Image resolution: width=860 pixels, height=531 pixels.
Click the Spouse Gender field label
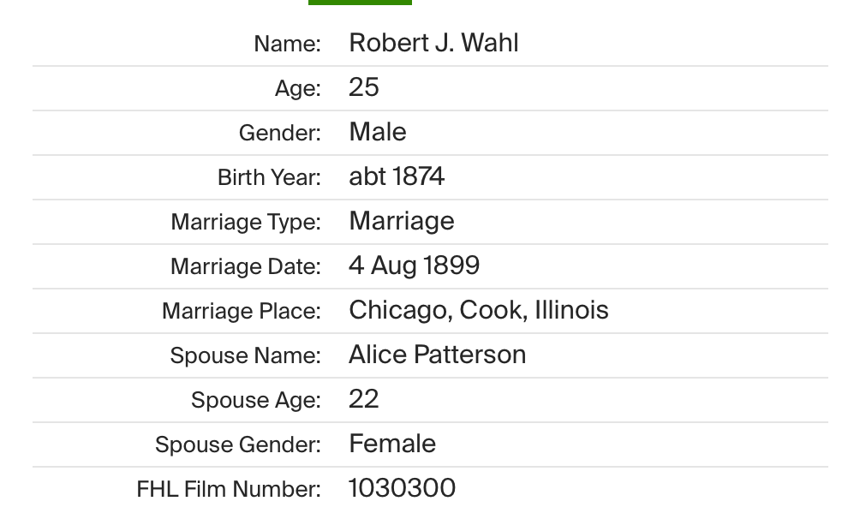click(x=238, y=444)
